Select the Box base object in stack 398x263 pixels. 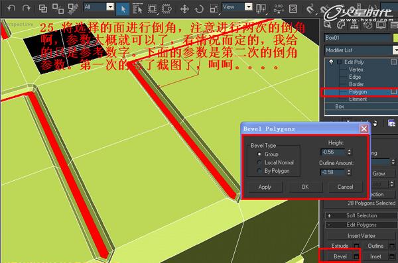pos(340,106)
